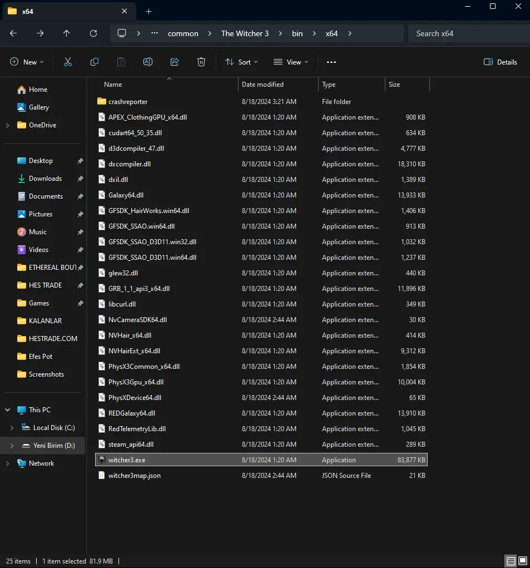Open the View dropdown
The height and width of the screenshot is (568, 530).
point(291,62)
